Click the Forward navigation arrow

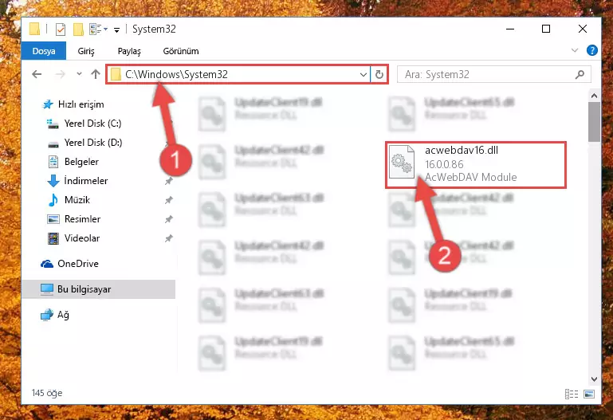click(x=61, y=74)
